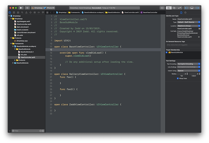Run the SimpleApp build with Play button
Image resolution: width=209 pixels, height=143 pixels.
coord(21,8)
